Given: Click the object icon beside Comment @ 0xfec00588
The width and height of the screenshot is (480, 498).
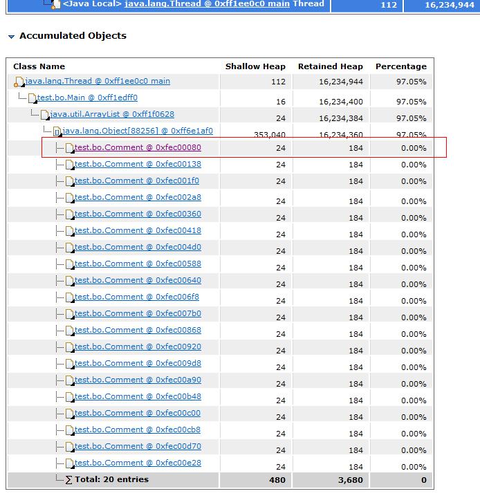Looking at the screenshot, I should coord(70,264).
